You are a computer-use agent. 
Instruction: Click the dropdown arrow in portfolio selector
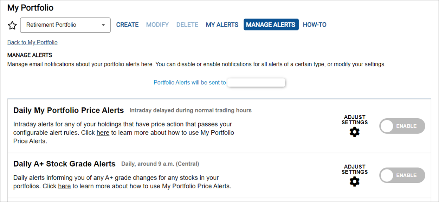(103, 25)
